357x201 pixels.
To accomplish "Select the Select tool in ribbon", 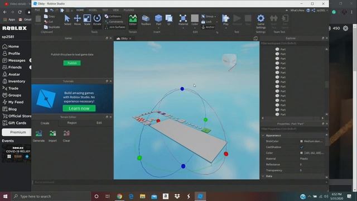I will [x=67, y=20].
